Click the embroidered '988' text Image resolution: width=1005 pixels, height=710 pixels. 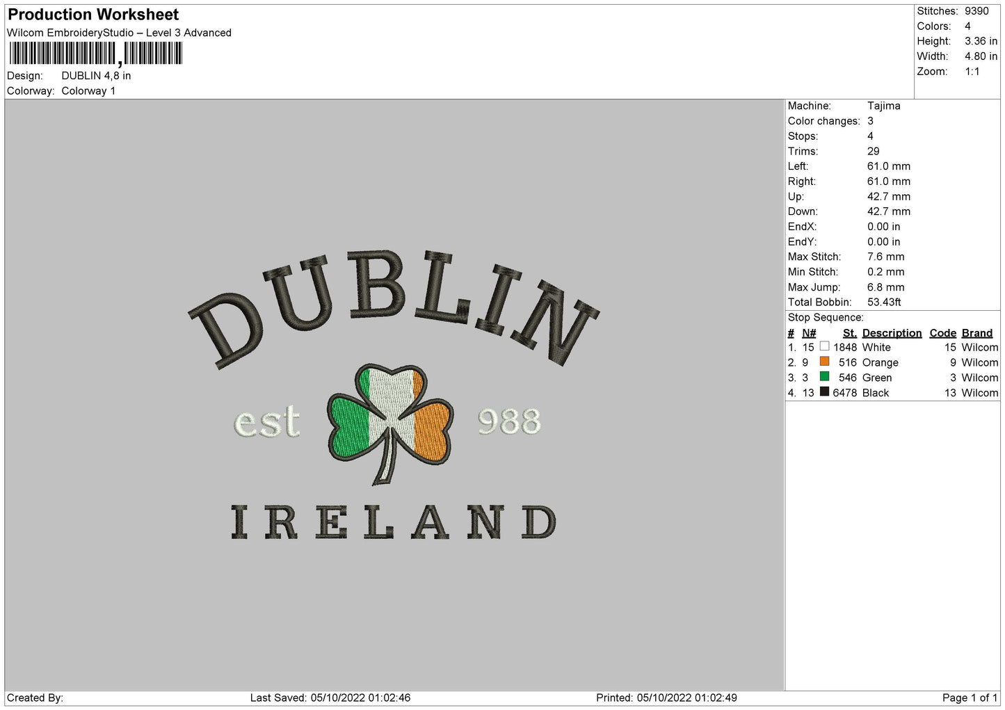(x=509, y=422)
